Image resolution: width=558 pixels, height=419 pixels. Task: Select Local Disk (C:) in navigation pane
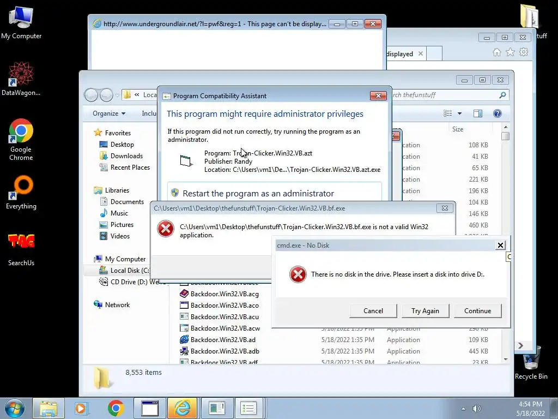coord(125,271)
